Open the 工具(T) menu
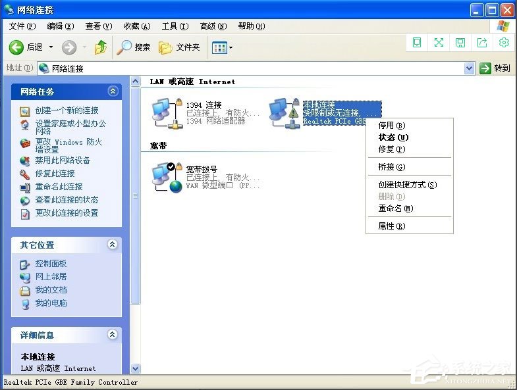This screenshot has height=390, width=517. pos(175,26)
